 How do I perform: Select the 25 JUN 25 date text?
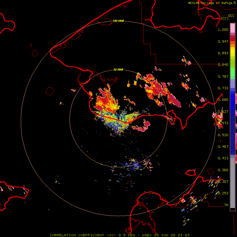[x=165, y=235]
